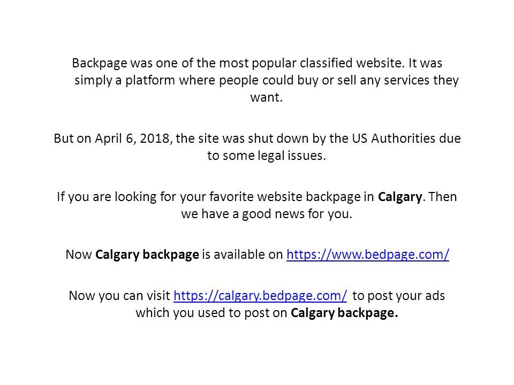
Task: Click the text 'which you used to post on'
Action: point(211,313)
